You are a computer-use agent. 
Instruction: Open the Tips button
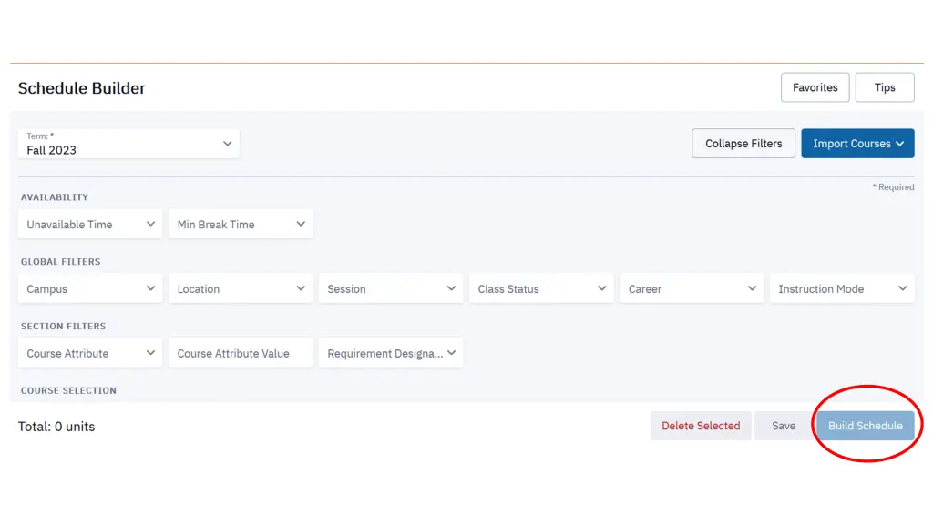point(884,87)
